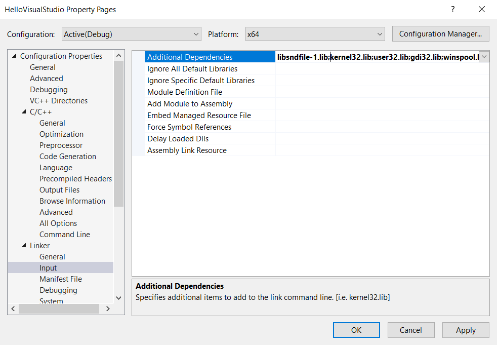Close the Property Pages dialog
Viewport: 497px width, 345px height.
[482, 9]
